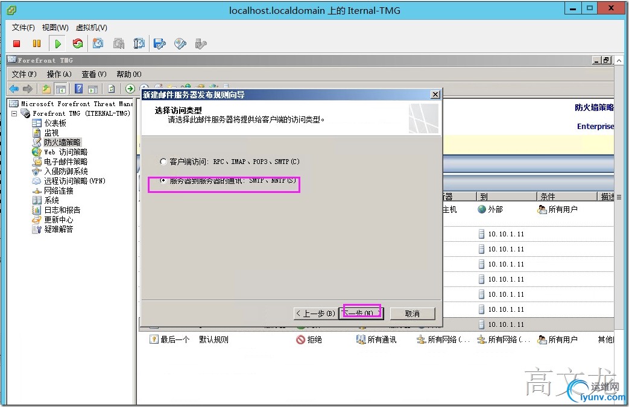Click the up one level folder icon

[46, 89]
